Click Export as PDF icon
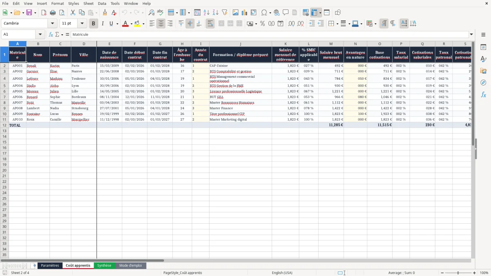This screenshot has height=276, width=491. (44, 13)
